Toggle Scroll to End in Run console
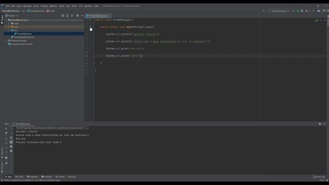 click(11, 142)
